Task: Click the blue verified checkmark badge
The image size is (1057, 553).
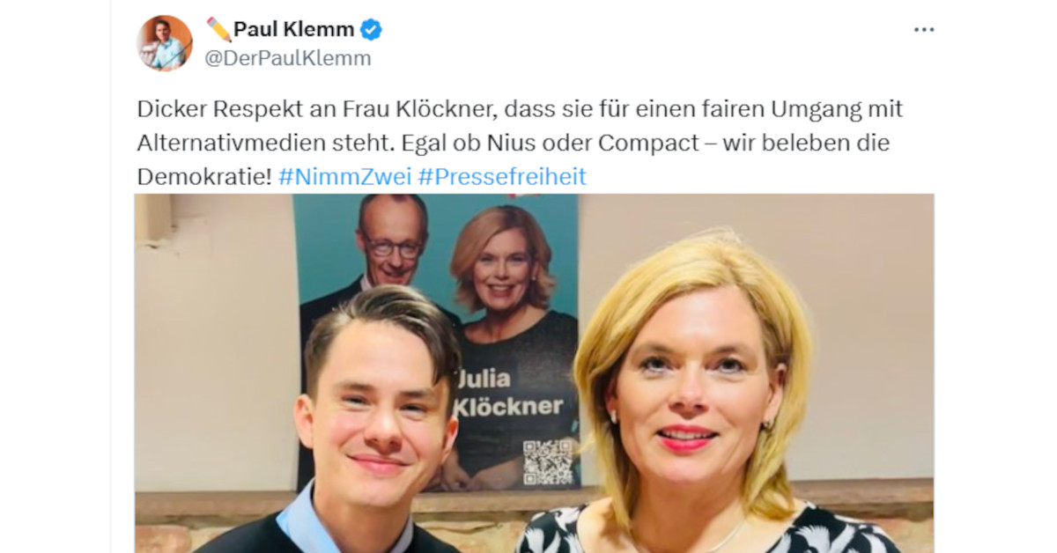Action: tap(372, 30)
